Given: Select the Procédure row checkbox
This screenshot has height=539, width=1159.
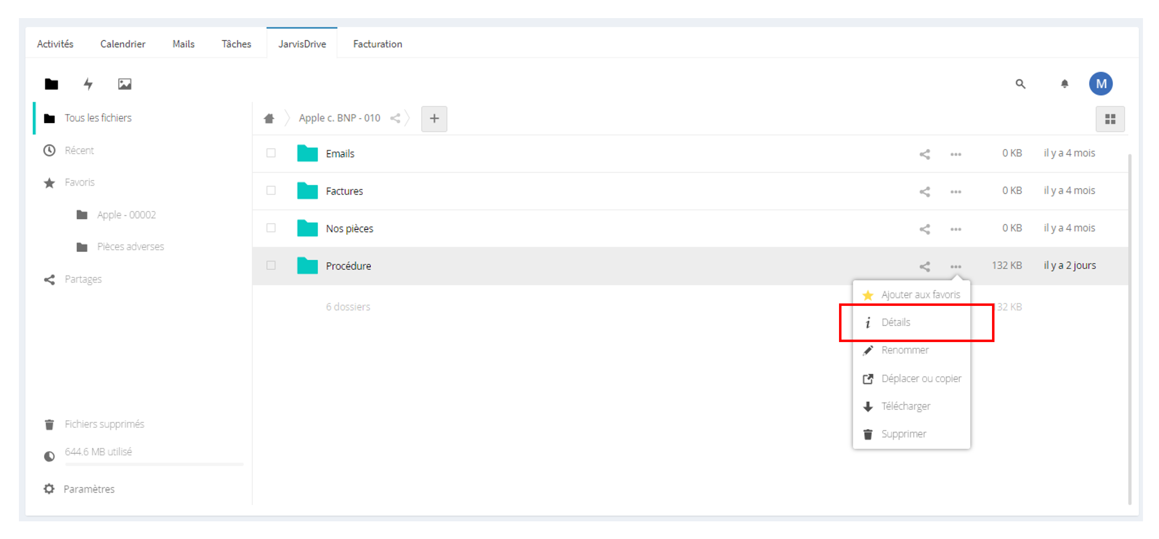Looking at the screenshot, I should coord(271,265).
